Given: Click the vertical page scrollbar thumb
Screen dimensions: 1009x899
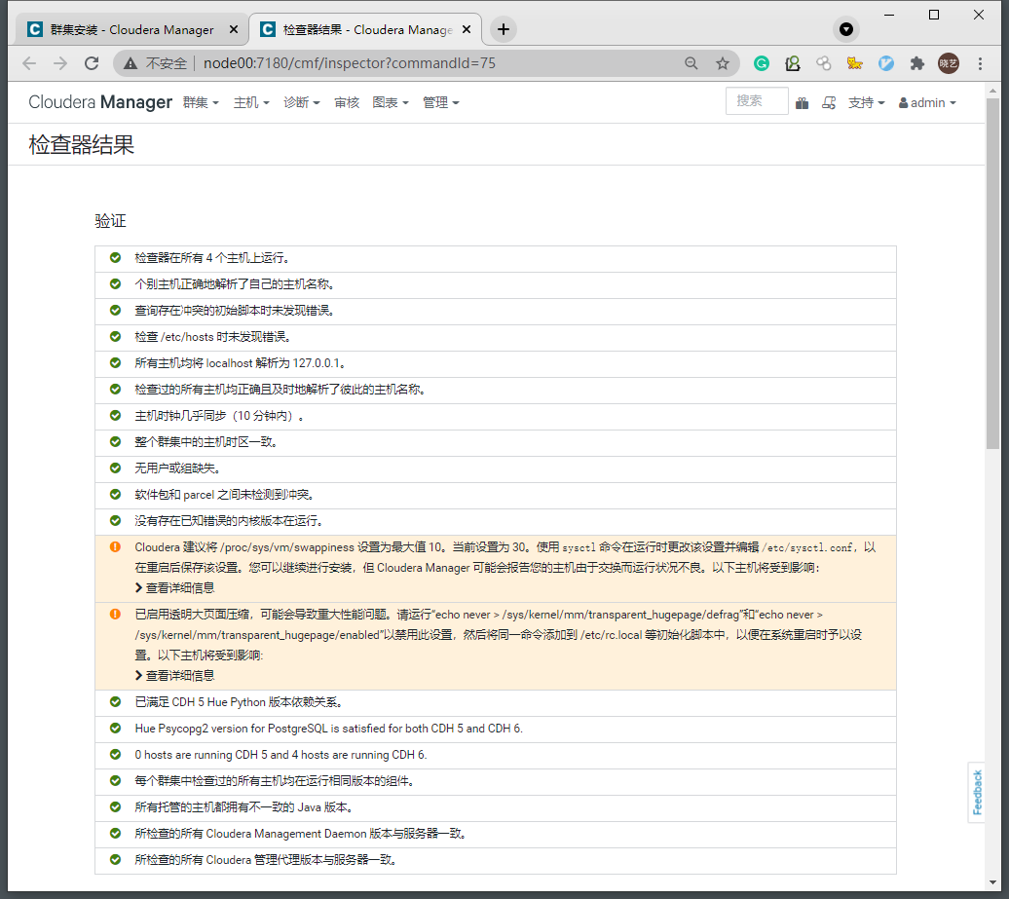Looking at the screenshot, I should pos(992,274).
